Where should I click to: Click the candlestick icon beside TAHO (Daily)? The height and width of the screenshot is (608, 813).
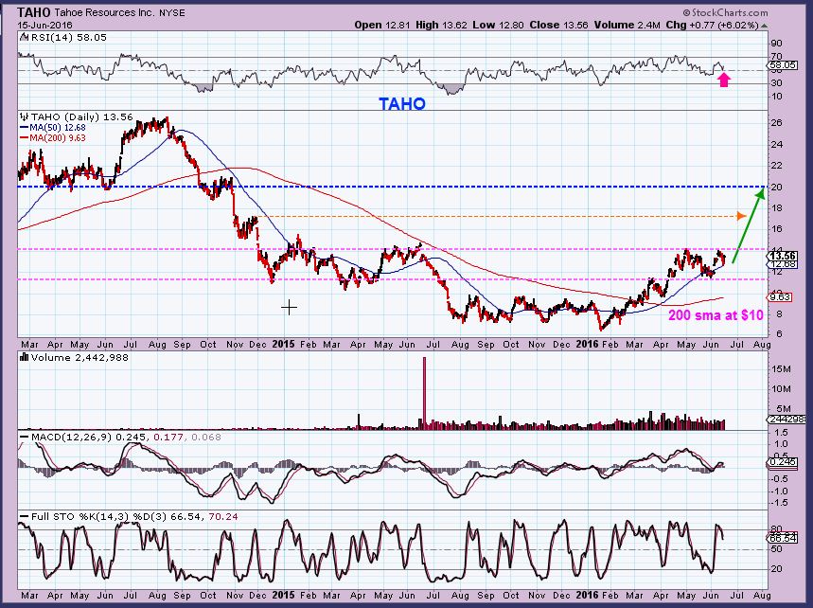click(25, 117)
